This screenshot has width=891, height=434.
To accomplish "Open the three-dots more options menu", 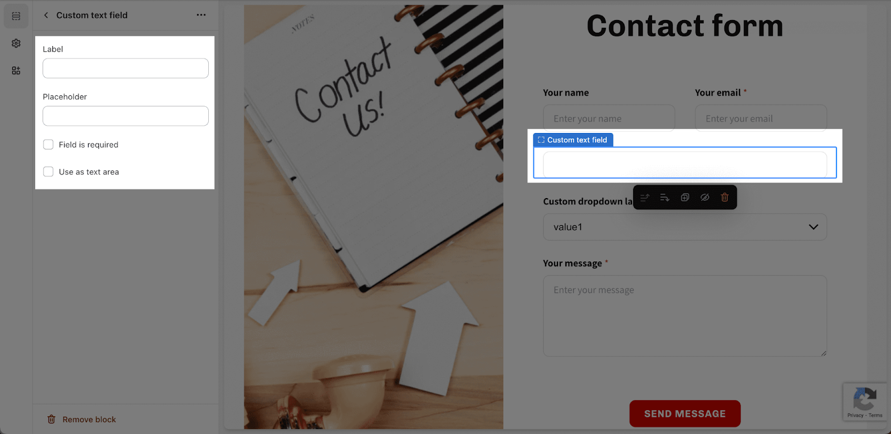I will pos(201,15).
